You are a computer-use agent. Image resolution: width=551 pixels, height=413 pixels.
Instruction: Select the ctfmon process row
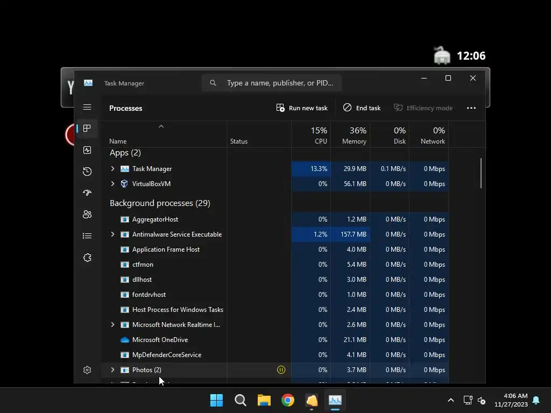pos(275,265)
